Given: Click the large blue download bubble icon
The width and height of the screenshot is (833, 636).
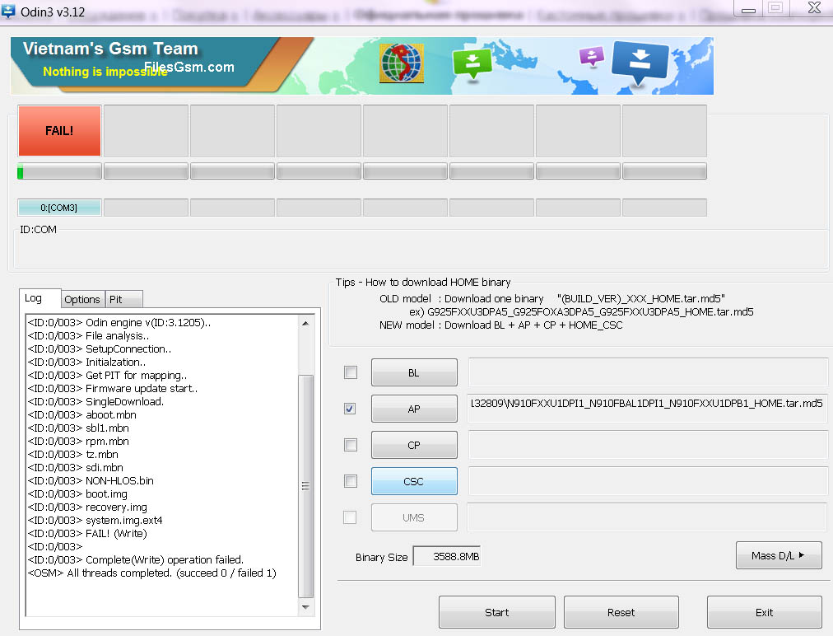Looking at the screenshot, I should tap(640, 63).
